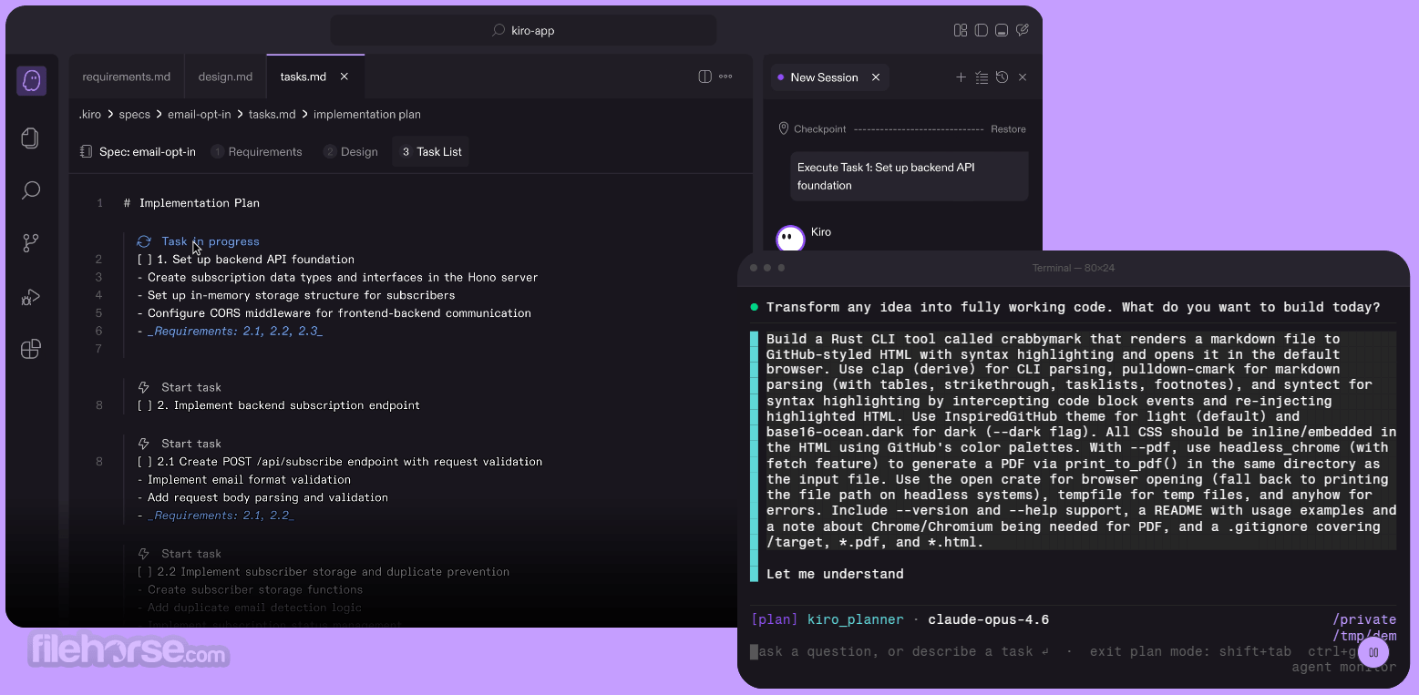Click claude-opus-4.6 model name in terminal

click(x=989, y=620)
